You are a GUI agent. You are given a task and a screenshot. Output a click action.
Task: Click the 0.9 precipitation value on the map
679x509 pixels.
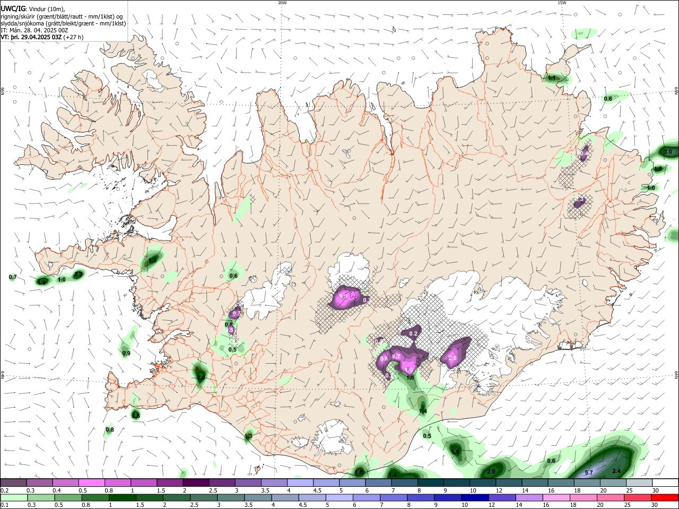pyautogui.click(x=126, y=353)
